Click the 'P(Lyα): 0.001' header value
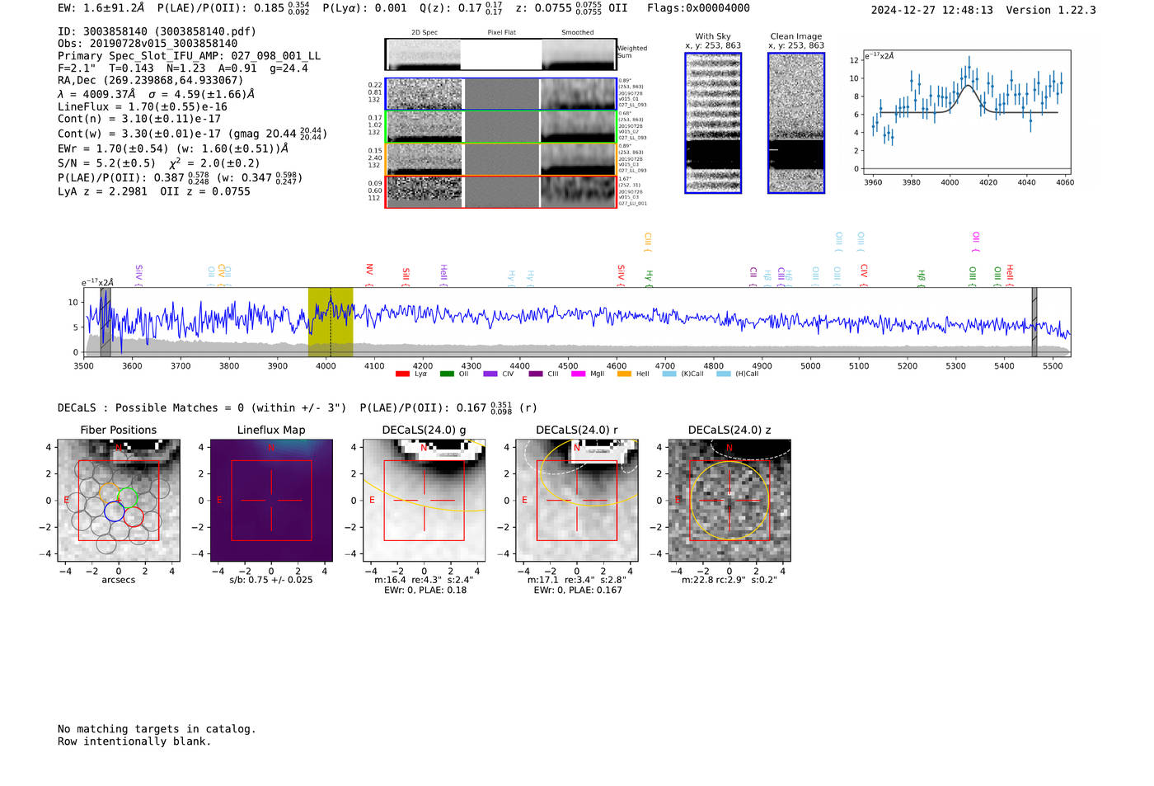 364,8
